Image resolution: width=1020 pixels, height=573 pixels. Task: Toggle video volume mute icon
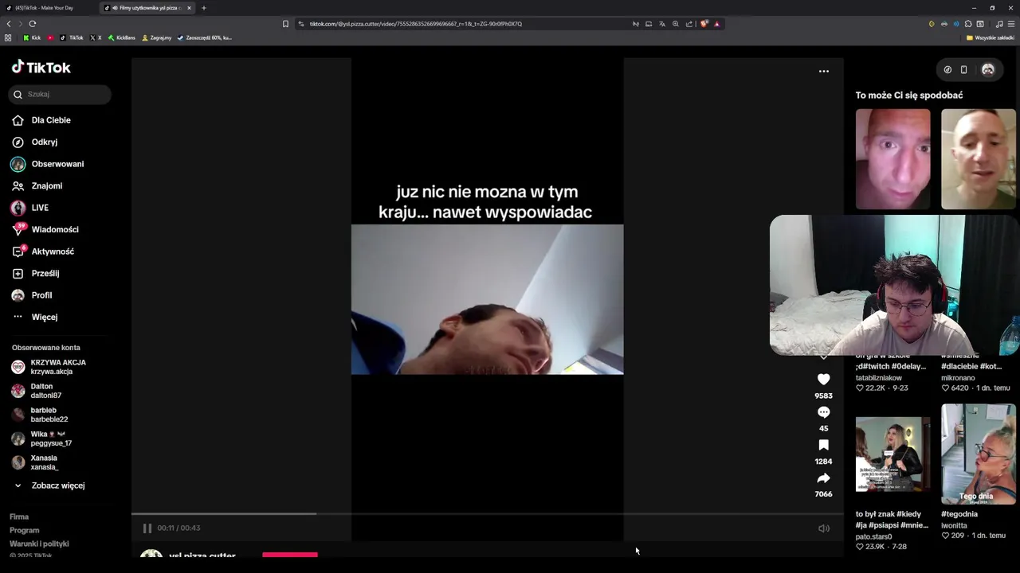pyautogui.click(x=824, y=528)
